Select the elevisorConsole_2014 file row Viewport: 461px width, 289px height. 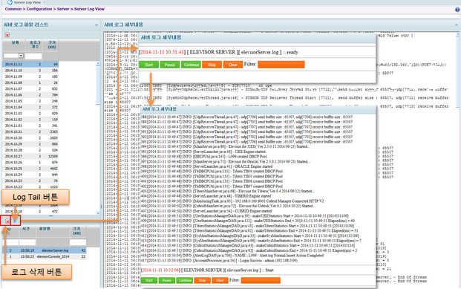point(44,256)
